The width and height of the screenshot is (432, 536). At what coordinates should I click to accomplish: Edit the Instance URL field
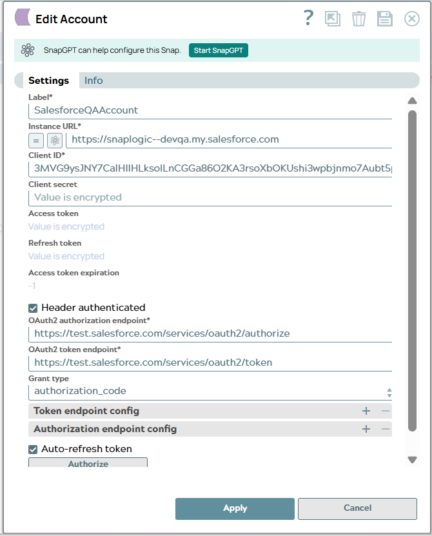229,140
